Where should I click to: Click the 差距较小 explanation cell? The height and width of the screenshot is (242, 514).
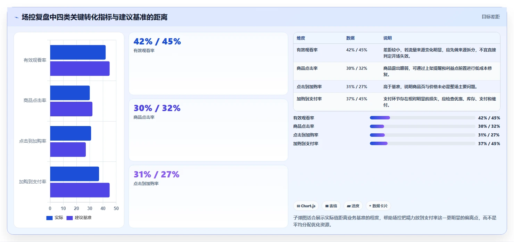[x=440, y=53]
